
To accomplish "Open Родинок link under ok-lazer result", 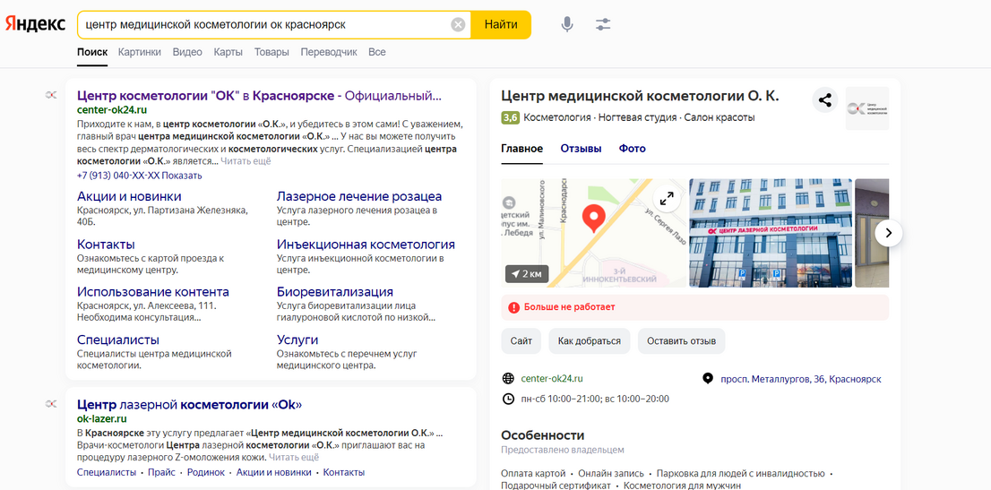I will coord(206,472).
